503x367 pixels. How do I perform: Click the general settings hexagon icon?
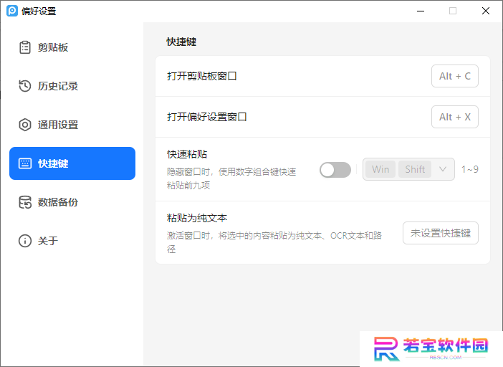pos(25,125)
